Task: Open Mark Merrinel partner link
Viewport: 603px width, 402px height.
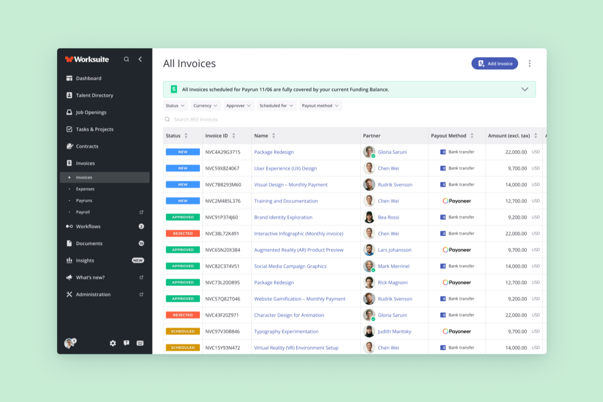Action: [394, 266]
